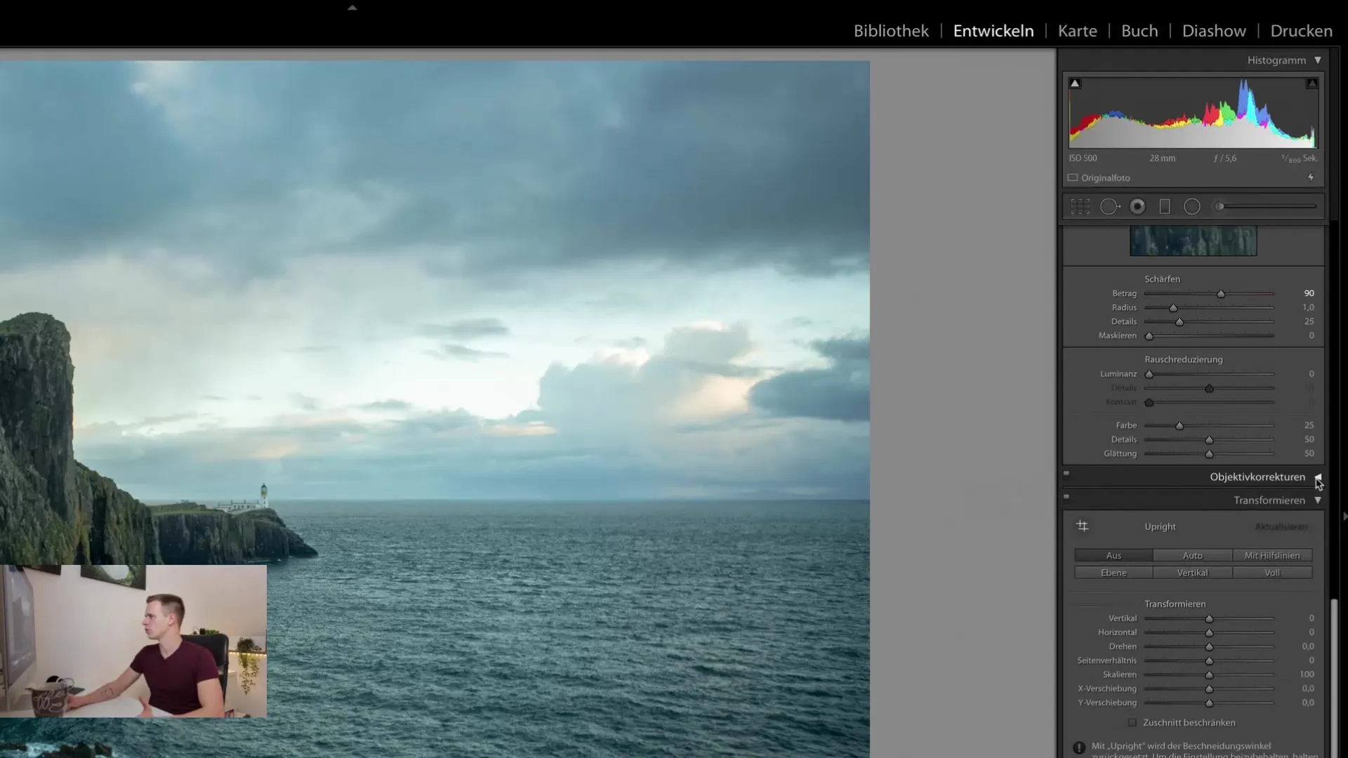Switch to the Bibliothek module
Image resolution: width=1348 pixels, height=758 pixels.
tap(890, 31)
